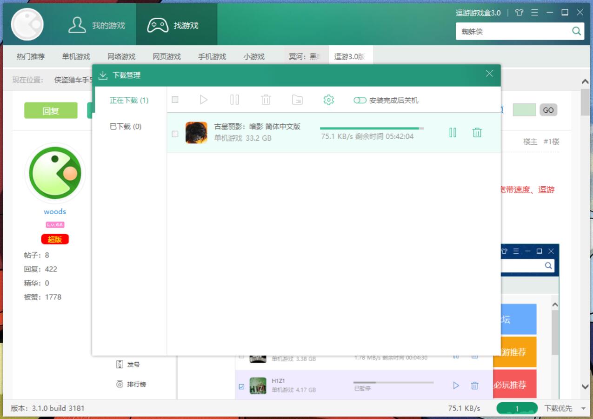The width and height of the screenshot is (593, 419).
Task: Click the pause-all icon in download toolbar
Action: [235, 100]
